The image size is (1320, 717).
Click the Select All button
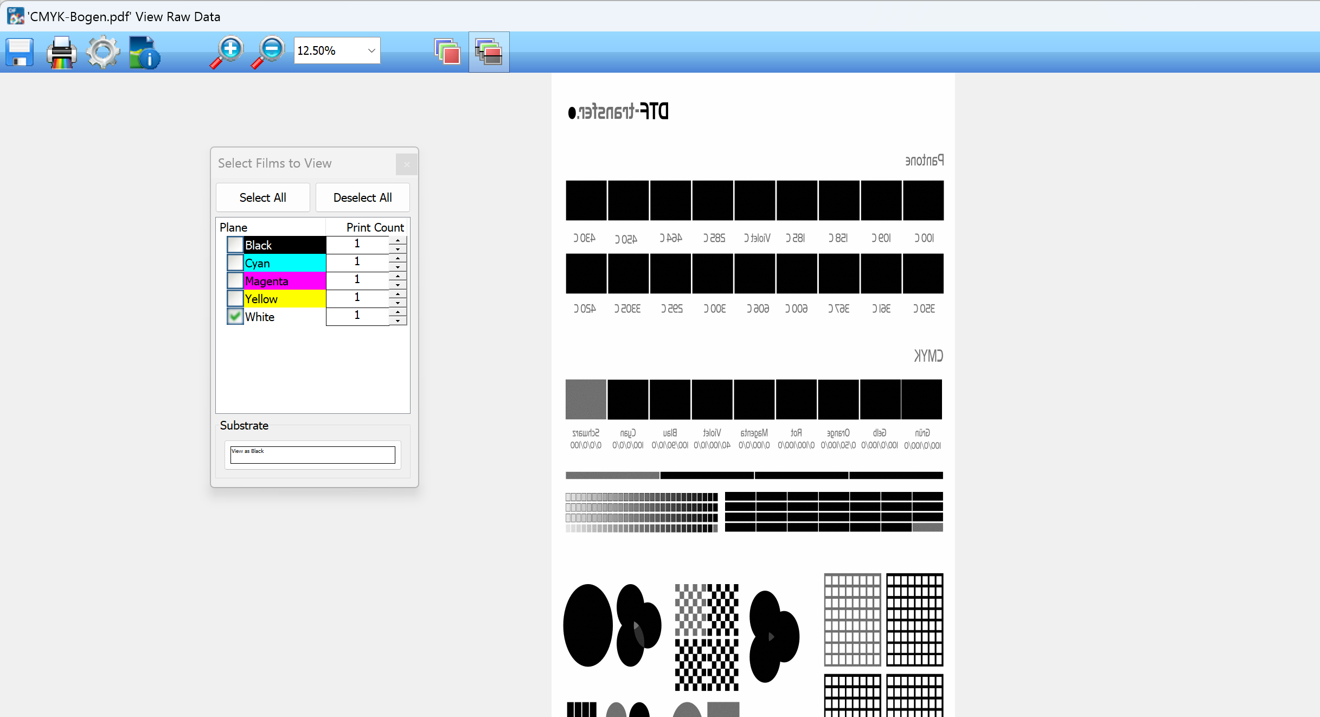point(263,197)
